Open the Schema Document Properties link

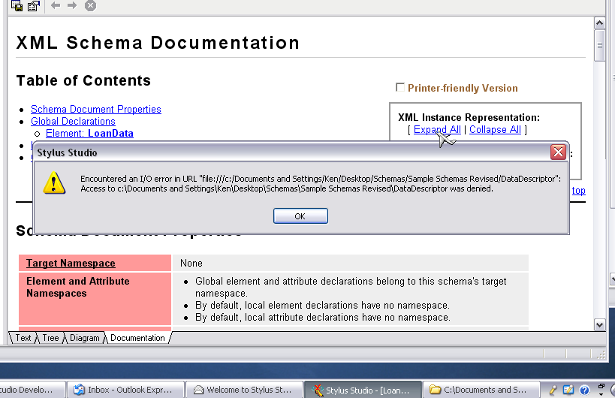pos(95,109)
